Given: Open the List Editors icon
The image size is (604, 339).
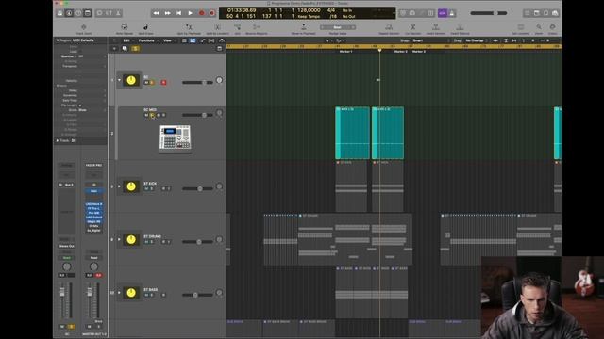Looking at the screenshot, I should point(528,13).
